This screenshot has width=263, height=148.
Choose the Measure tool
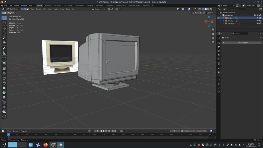click(4, 53)
